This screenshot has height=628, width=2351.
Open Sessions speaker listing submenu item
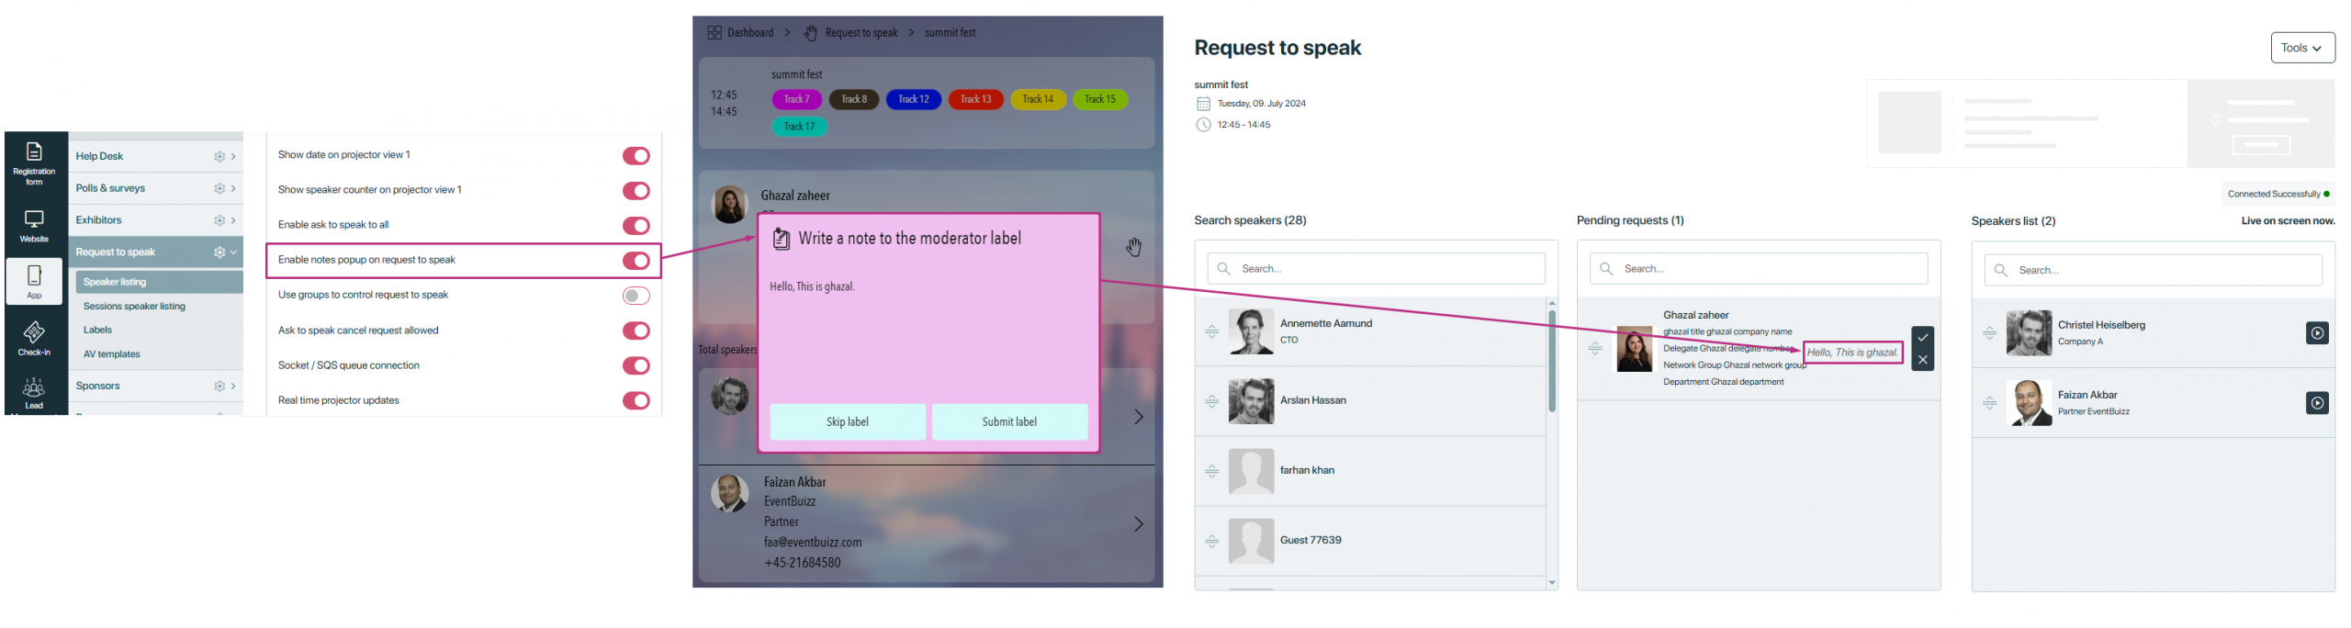click(134, 307)
